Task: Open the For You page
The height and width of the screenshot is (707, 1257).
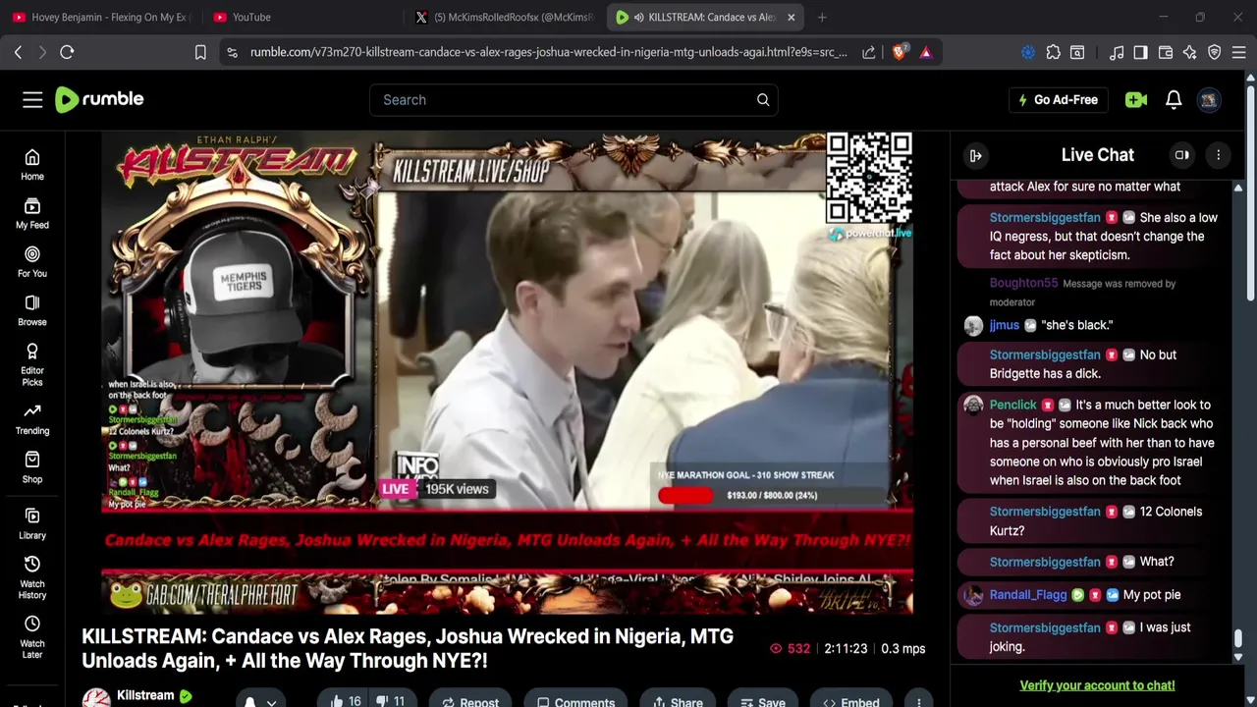Action: 32,262
